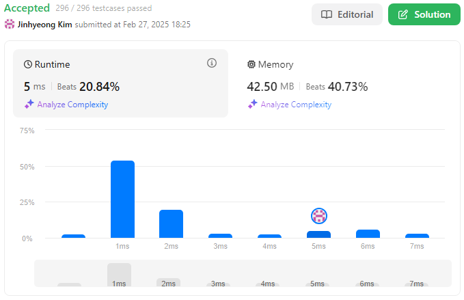Click the 40.73% memory beats value

[x=348, y=87]
